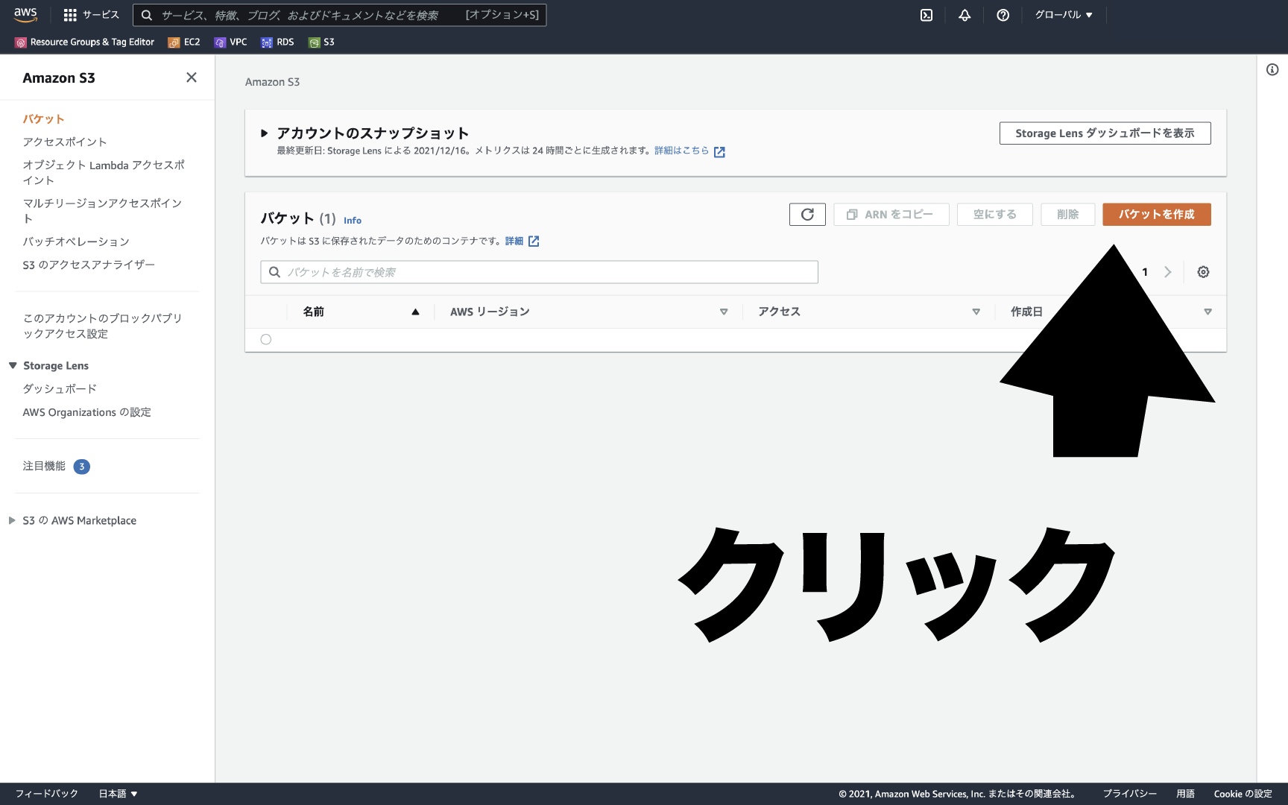This screenshot has width=1288, height=805.
Task: Click the Amazon S3 breadcrumb
Action: [273, 82]
